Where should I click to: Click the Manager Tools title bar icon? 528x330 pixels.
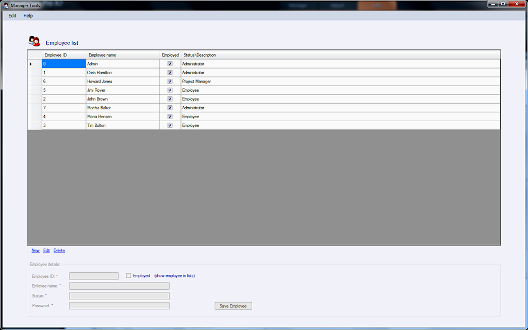pos(6,5)
